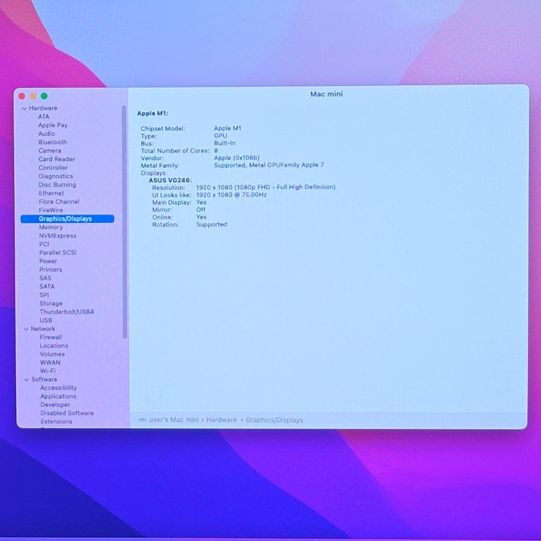
Task: Collapse the Hardware section chevron
Action: pos(24,109)
